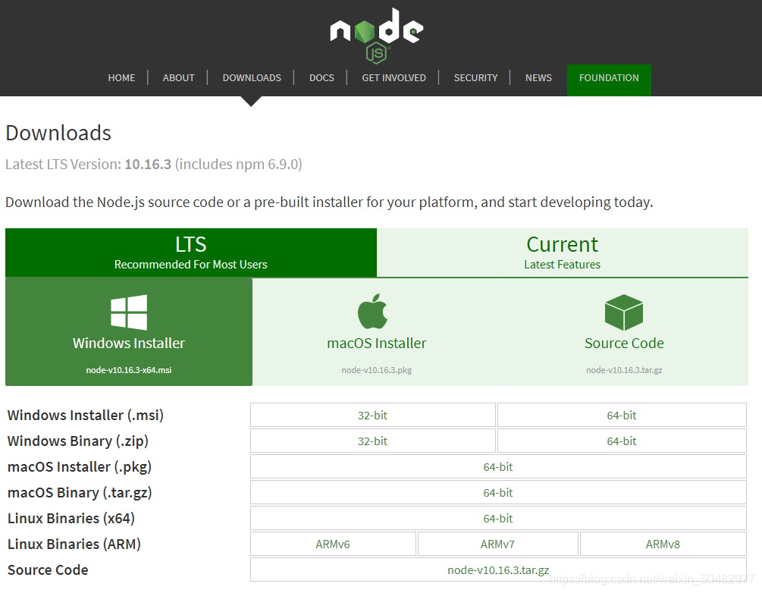762x593 pixels.
Task: Click the Downloads page heading
Action: [58, 133]
